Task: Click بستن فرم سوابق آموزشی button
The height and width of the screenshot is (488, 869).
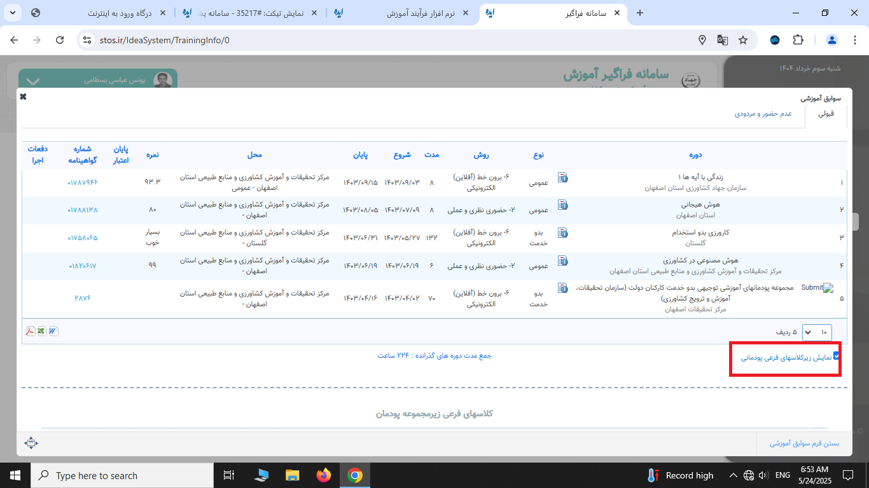Action: tap(804, 443)
